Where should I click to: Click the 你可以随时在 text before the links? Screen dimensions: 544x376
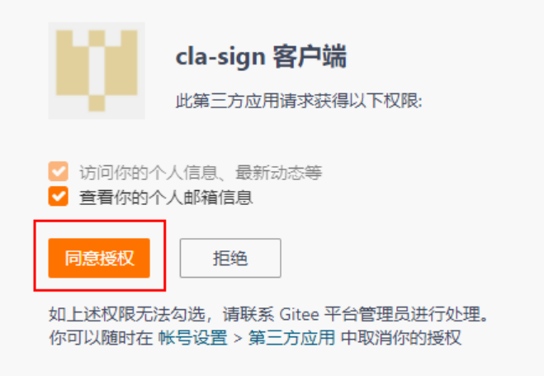point(101,337)
